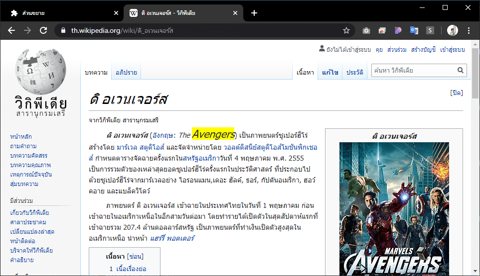This screenshot has width=480, height=276.
Task: Open the มาร์เวล สตูดิโอส์ link
Action: [141, 148]
